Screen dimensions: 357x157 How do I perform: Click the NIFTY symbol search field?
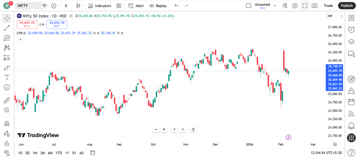pyautogui.click(x=30, y=6)
